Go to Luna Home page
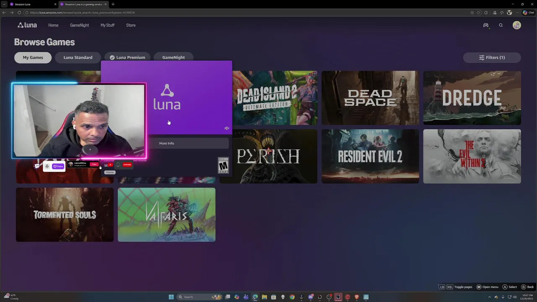This screenshot has width=537, height=302. [53, 25]
